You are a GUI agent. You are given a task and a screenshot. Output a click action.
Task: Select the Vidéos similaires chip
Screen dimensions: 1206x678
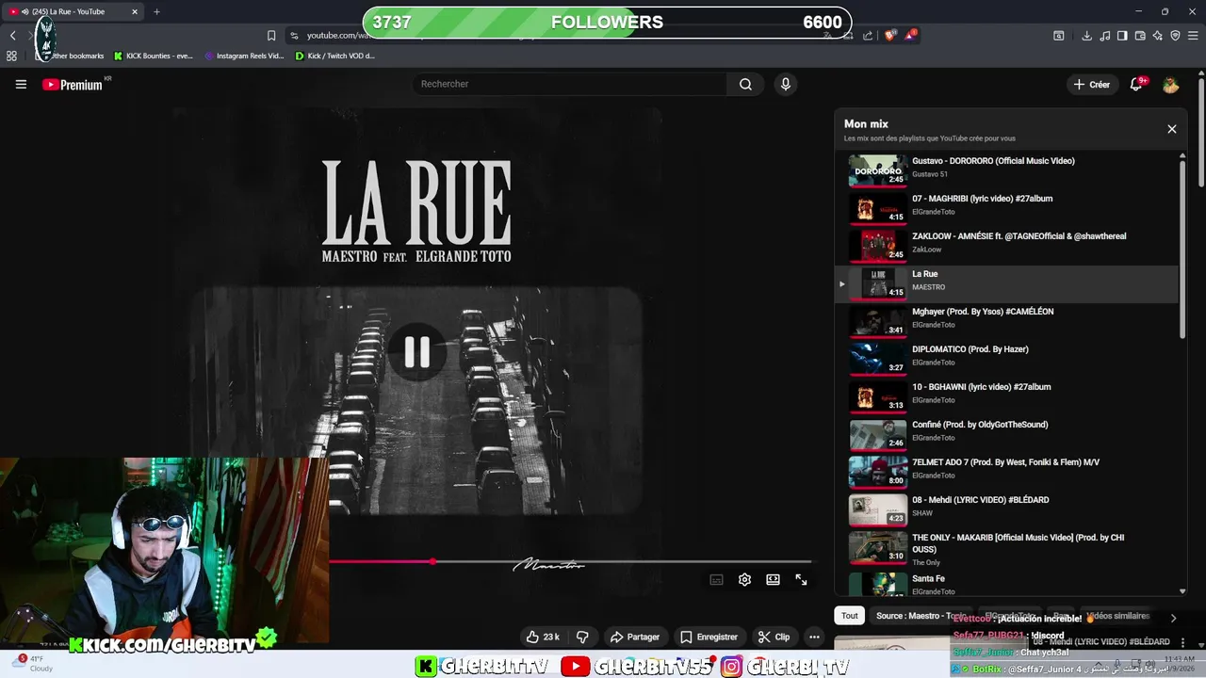[1117, 616]
